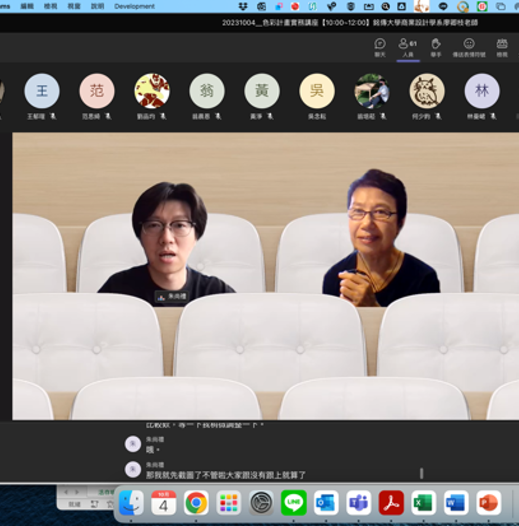The width and height of the screenshot is (519, 526).
Task: Open Adobe Acrobat from the dock
Action: 391,503
